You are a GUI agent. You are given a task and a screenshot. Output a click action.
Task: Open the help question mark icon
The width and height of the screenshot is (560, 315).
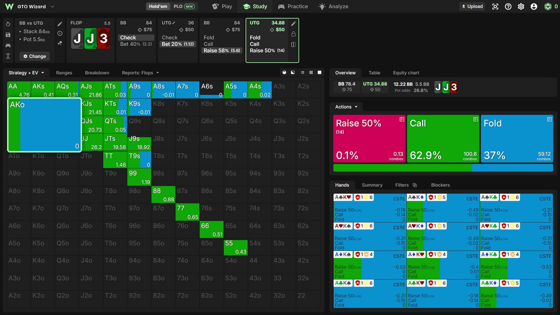coord(508,6)
